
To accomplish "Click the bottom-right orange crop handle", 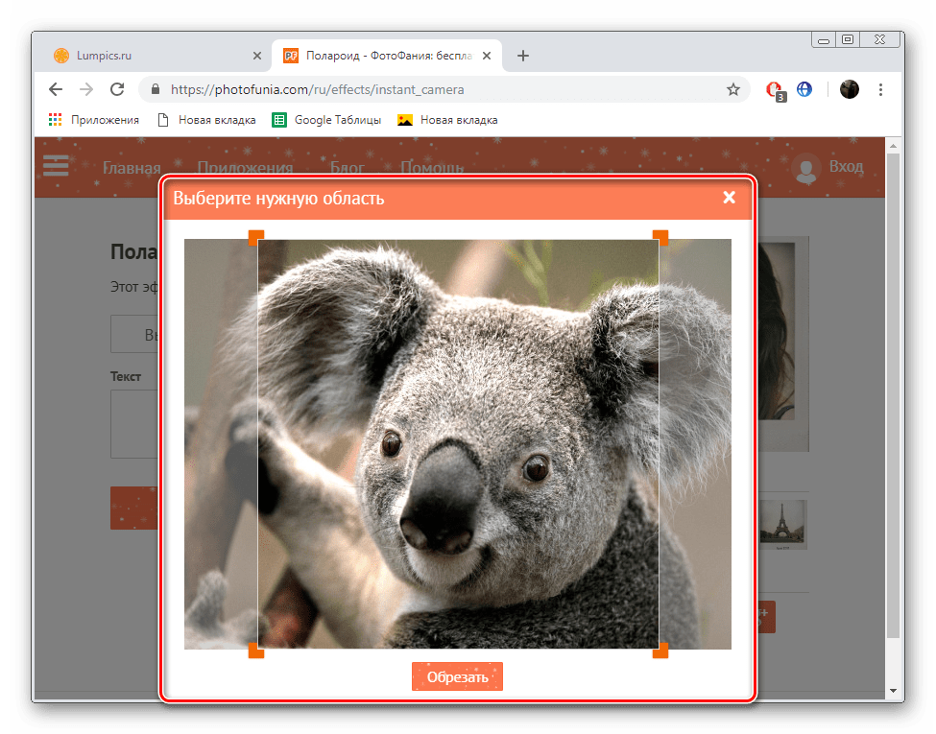I will (660, 651).
